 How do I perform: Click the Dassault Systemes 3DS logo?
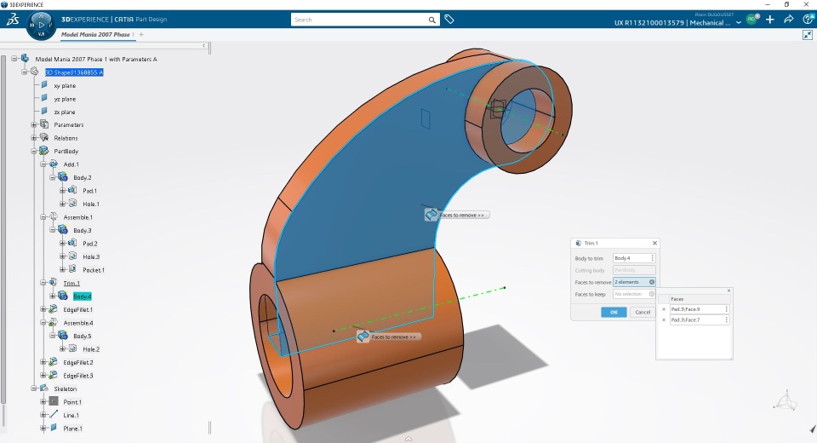pos(13,20)
